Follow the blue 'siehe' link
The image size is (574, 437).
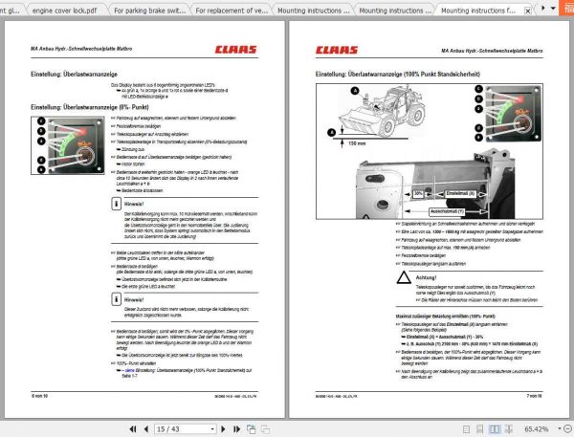pos(129,370)
